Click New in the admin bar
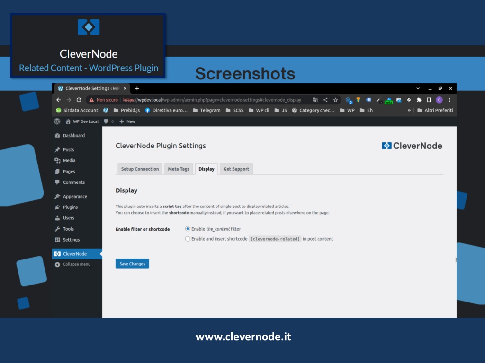Screen dimensions: 485x363 click(x=127, y=121)
